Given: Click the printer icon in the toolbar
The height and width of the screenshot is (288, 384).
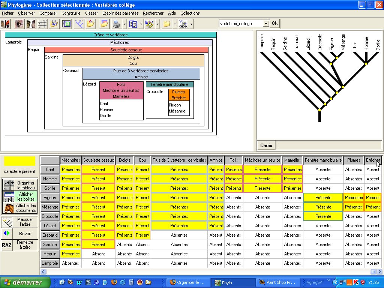Looking at the screenshot, I should pyautogui.click(x=116, y=24).
